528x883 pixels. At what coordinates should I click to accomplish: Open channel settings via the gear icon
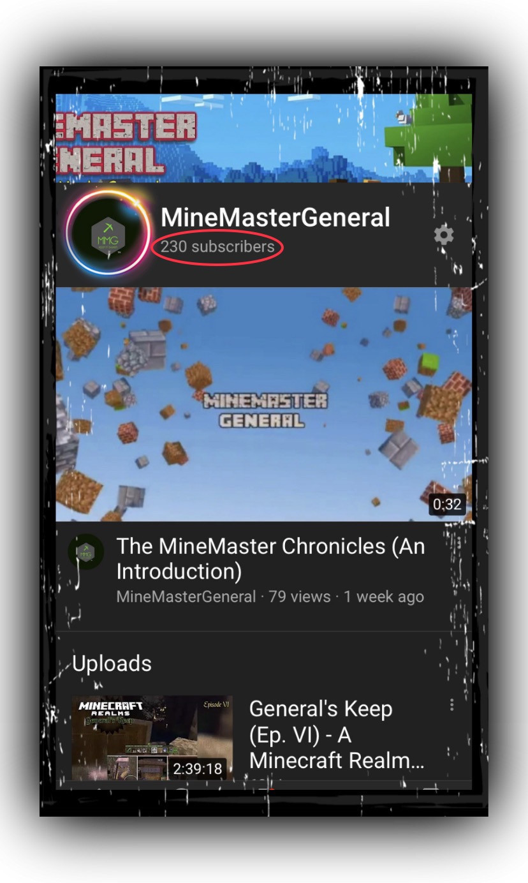pos(444,235)
